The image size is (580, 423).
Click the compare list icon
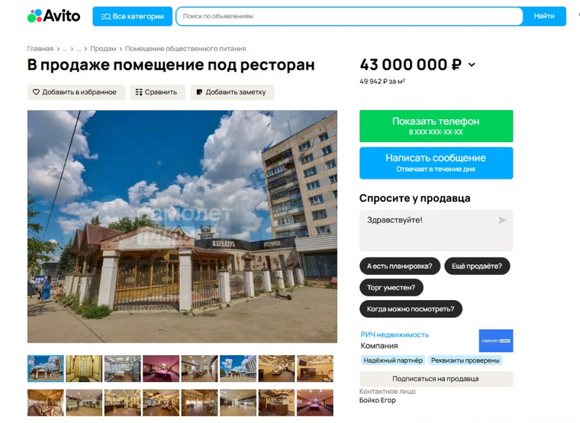[x=139, y=92]
